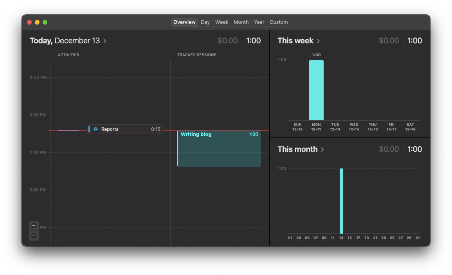452x275 pixels.
Task: Click the 0:15 Reports duration
Action: point(156,129)
